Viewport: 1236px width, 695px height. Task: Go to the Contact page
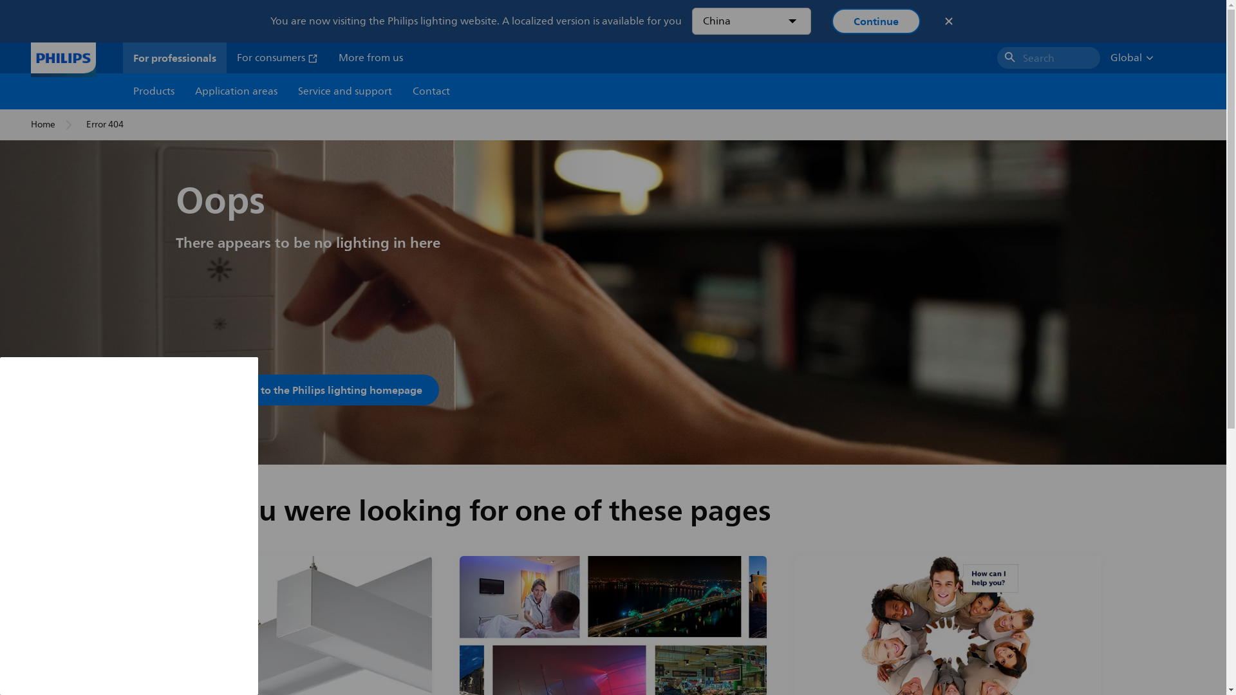[431, 91]
